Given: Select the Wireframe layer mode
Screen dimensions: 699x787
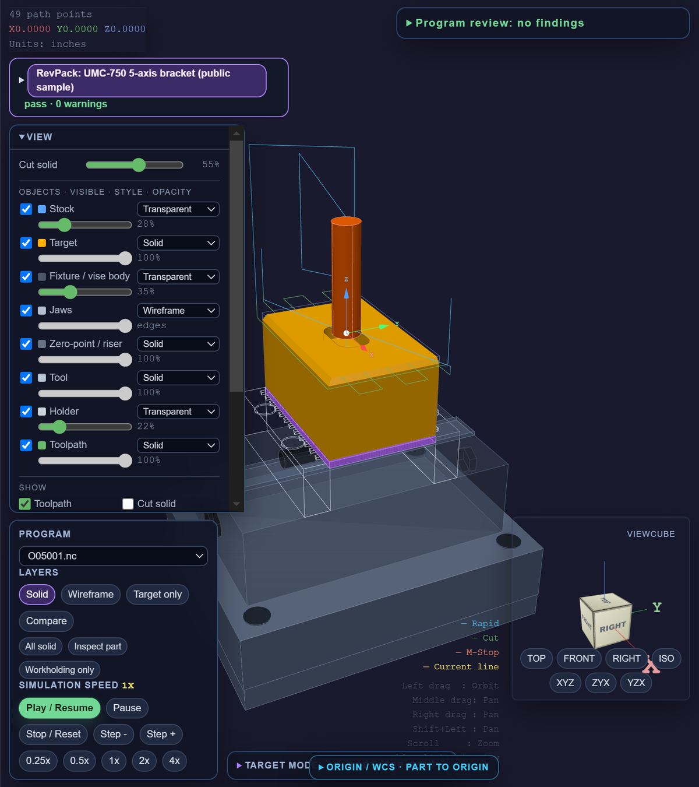Looking at the screenshot, I should 91,595.
